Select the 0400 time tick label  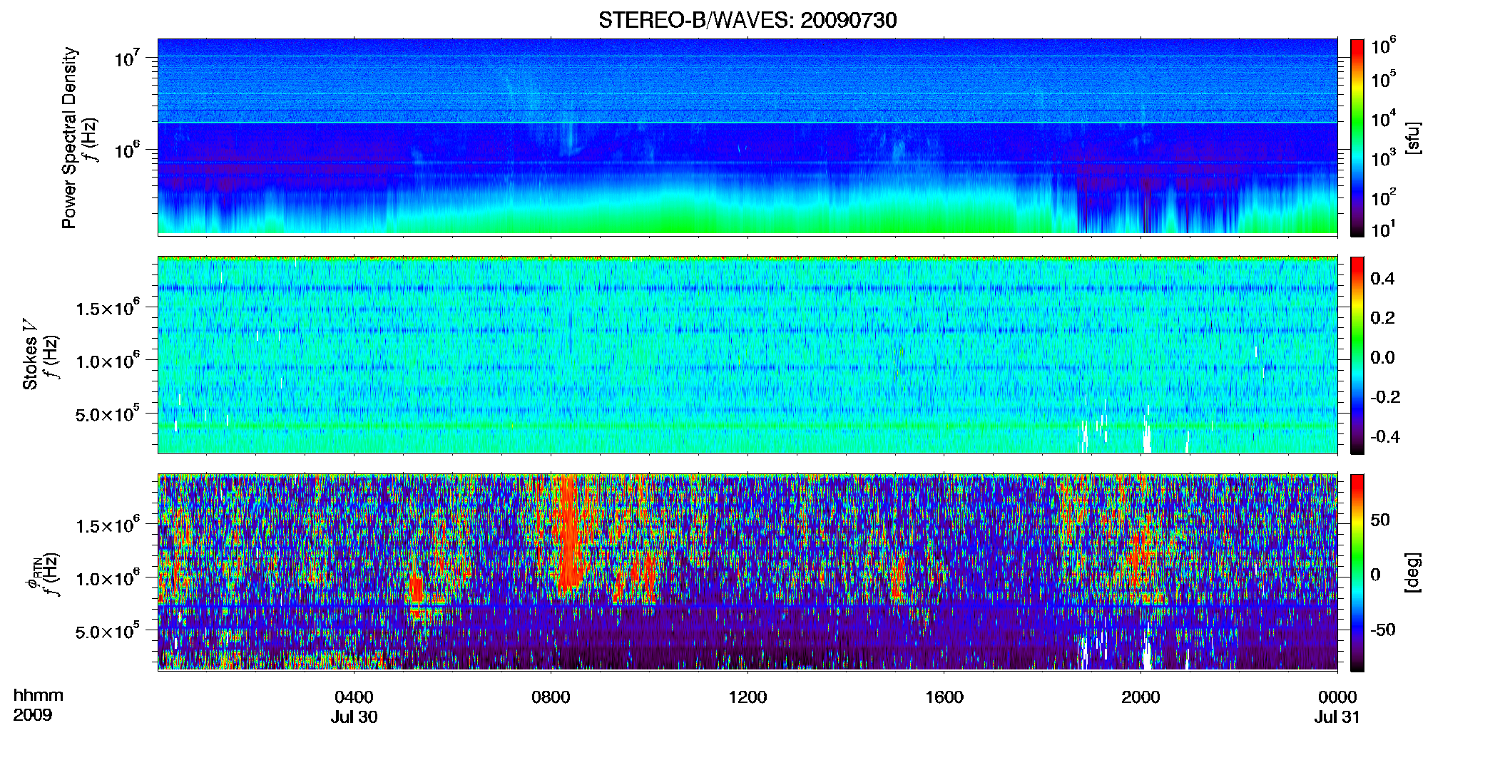[354, 697]
